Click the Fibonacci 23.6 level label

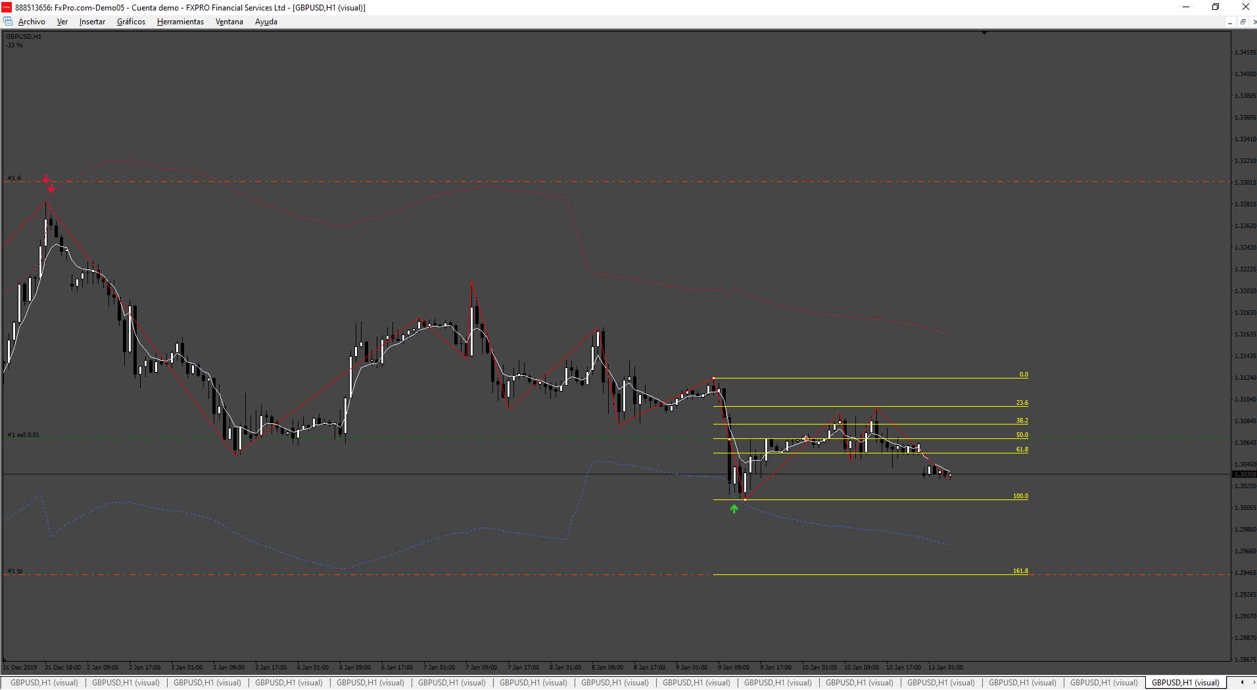point(1022,403)
